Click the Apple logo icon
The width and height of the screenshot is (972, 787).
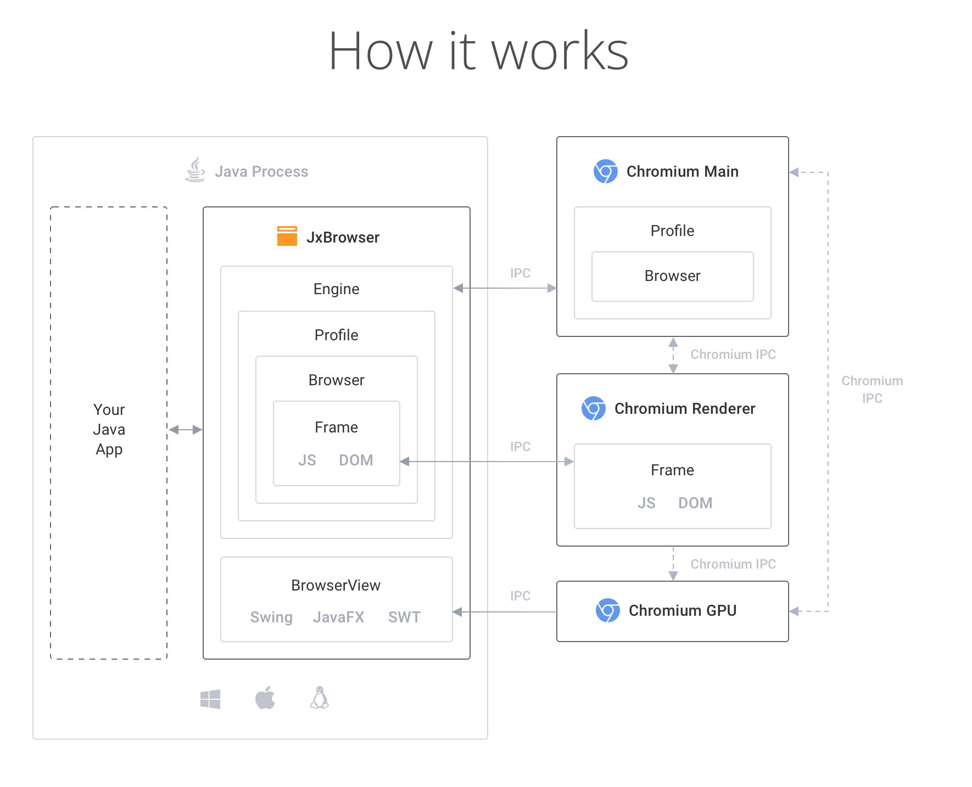[265, 698]
